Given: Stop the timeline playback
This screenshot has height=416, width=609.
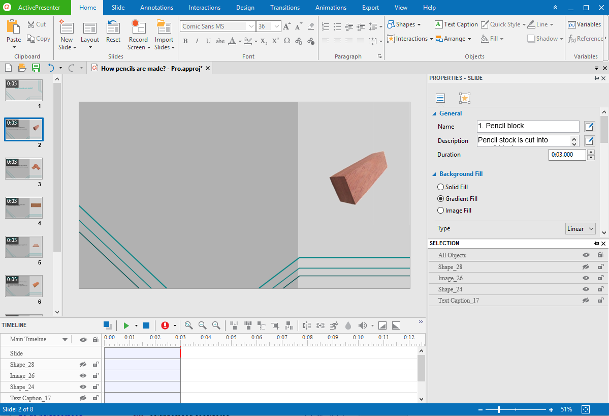Looking at the screenshot, I should pos(146,325).
